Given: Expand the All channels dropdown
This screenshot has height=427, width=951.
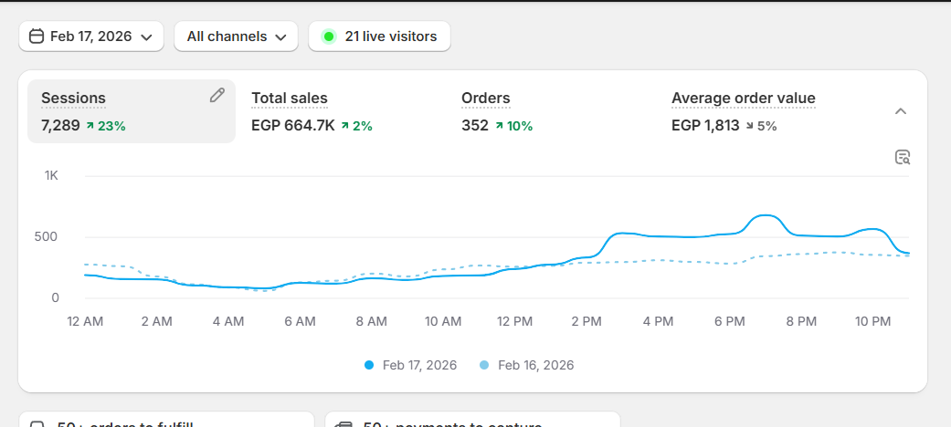Looking at the screenshot, I should click(x=236, y=36).
